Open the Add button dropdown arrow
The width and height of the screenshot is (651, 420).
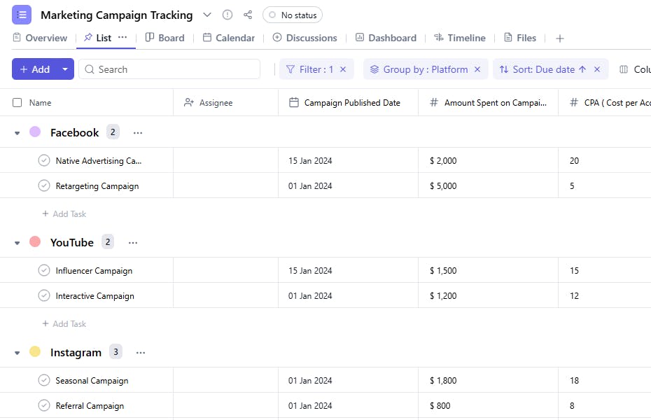coord(65,69)
